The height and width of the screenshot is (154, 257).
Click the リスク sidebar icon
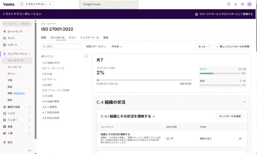click(x=5, y=113)
